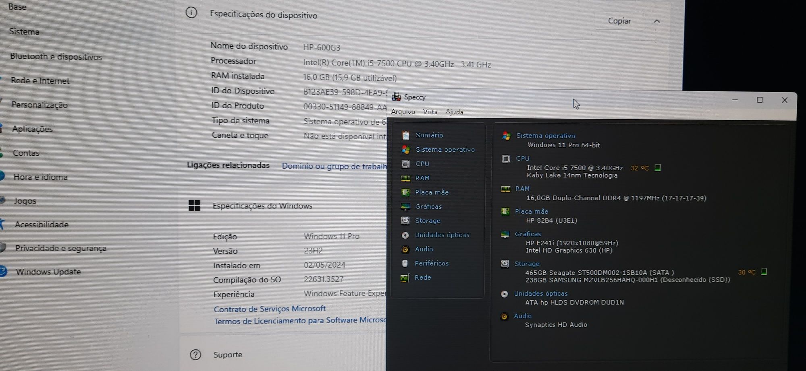Collapse Especificações do dispositivo with chevron
806x371 pixels.
pos(656,21)
